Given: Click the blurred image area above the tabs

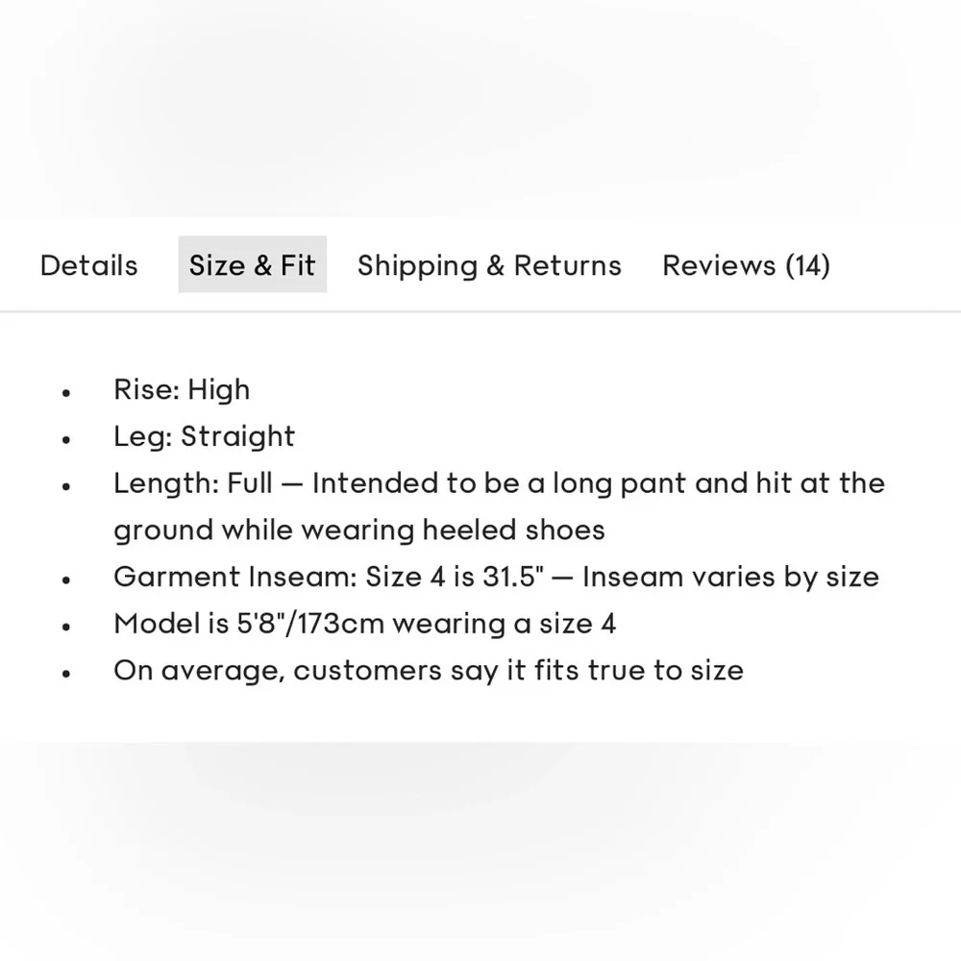Looking at the screenshot, I should point(480,108).
